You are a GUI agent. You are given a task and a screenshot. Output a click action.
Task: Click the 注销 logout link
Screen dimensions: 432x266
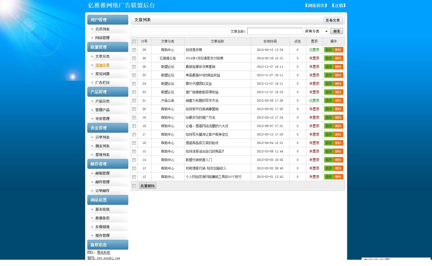pos(339,5)
